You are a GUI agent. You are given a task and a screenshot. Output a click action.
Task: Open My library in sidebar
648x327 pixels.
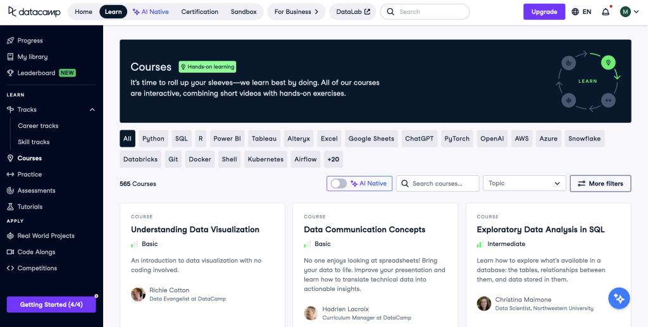point(32,57)
